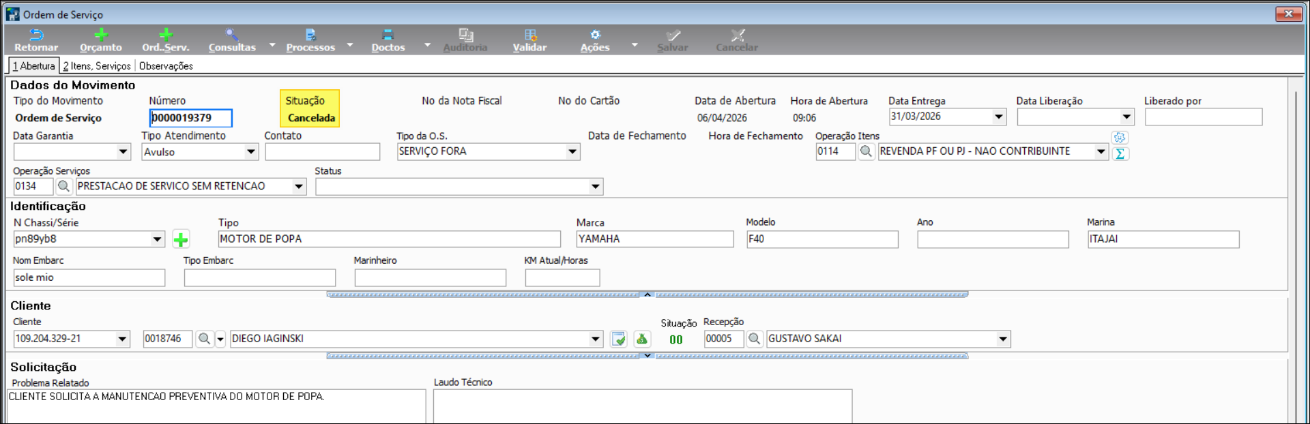This screenshot has height=424, width=1310.
Task: Click the Validar toolbar icon
Action: pos(530,40)
